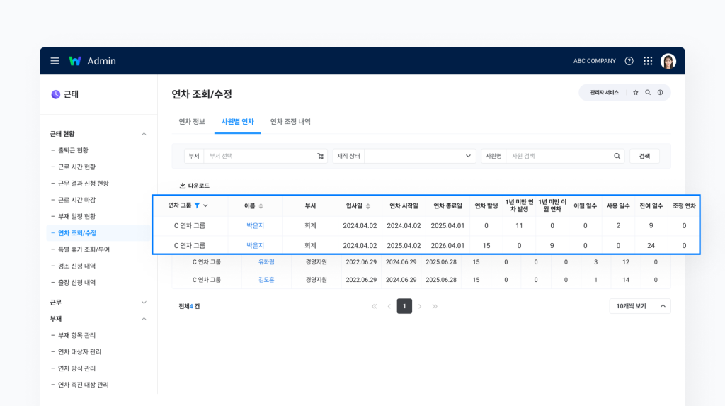
Task: Open 연차 촉진 대상 관리 in sidebar
Action: (84, 385)
